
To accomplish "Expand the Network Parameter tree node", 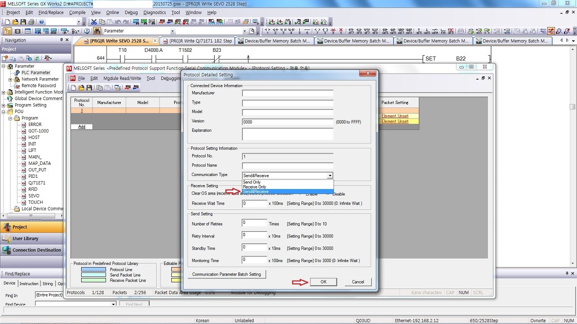I will click(10, 79).
